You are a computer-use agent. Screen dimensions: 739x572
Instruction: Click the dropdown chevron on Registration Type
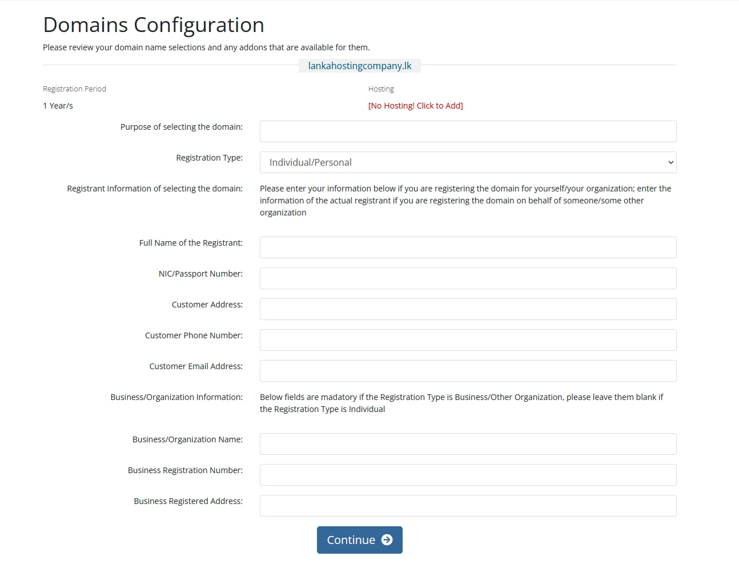(x=670, y=162)
